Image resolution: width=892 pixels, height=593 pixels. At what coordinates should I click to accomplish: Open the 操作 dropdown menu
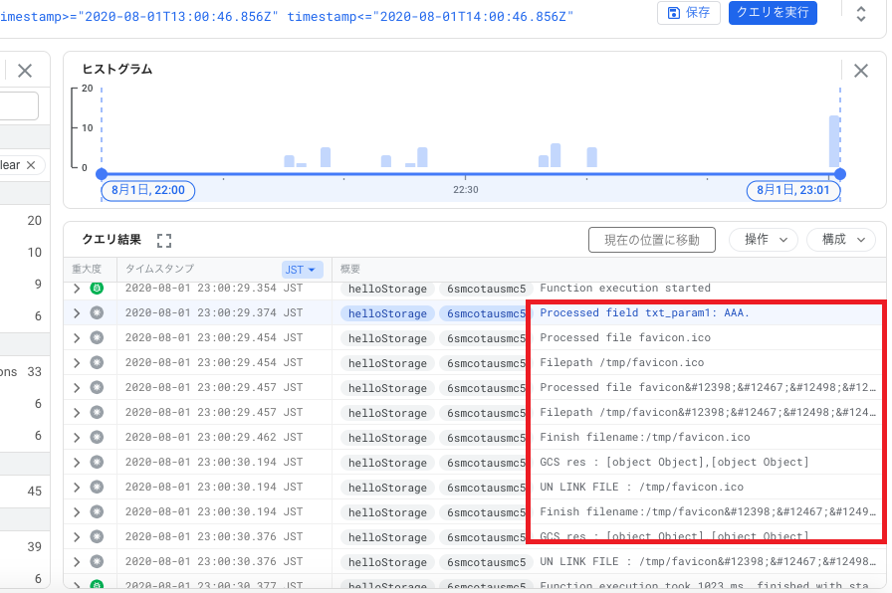(x=764, y=239)
